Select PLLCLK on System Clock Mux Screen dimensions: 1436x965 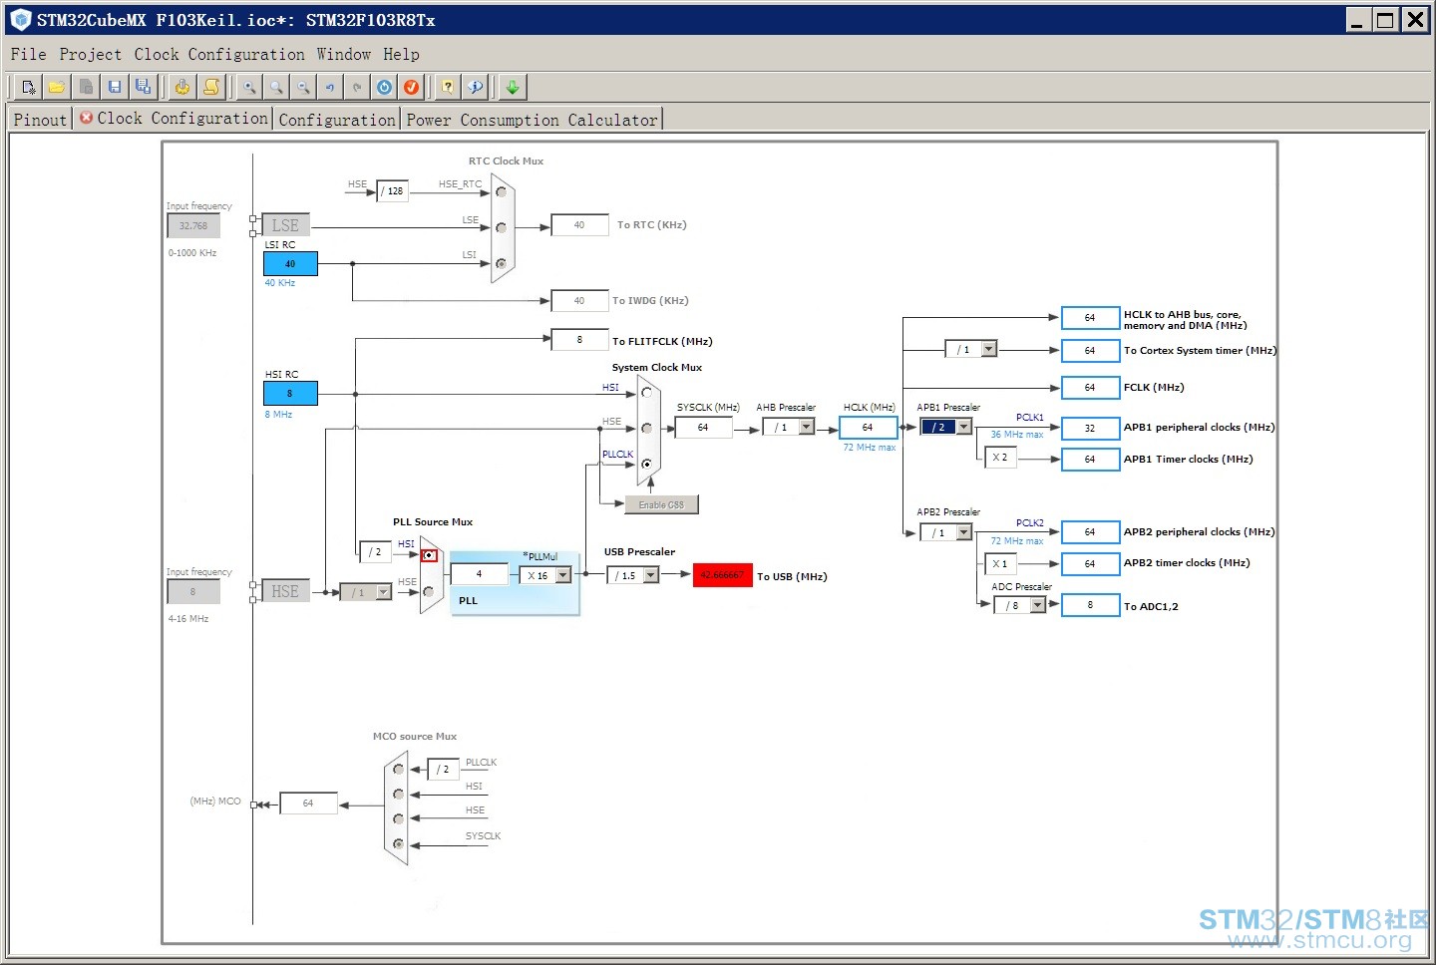(x=646, y=465)
